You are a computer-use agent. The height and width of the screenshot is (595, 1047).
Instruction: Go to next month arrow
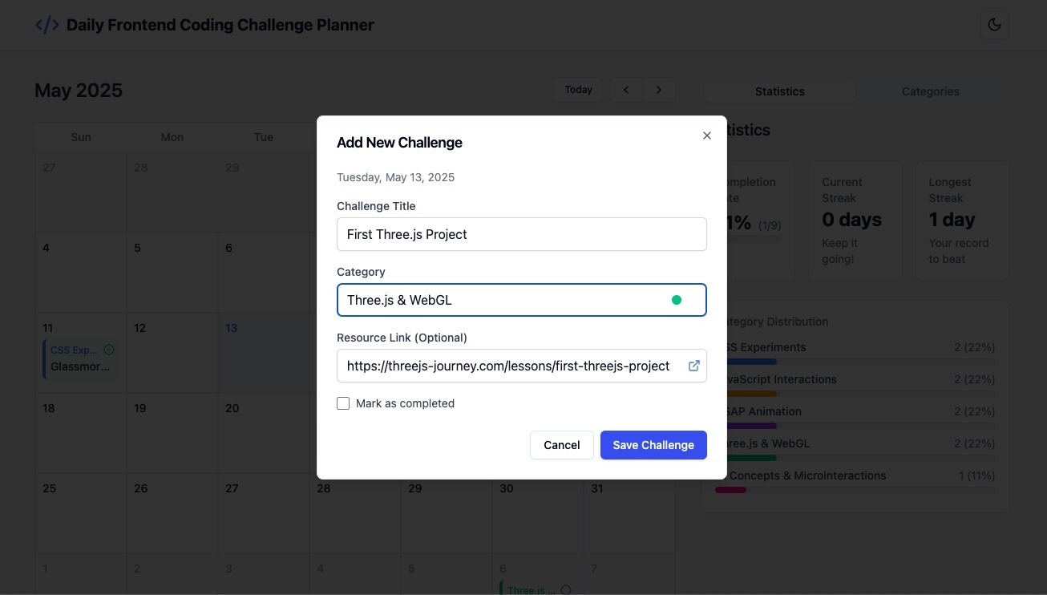pyautogui.click(x=659, y=90)
